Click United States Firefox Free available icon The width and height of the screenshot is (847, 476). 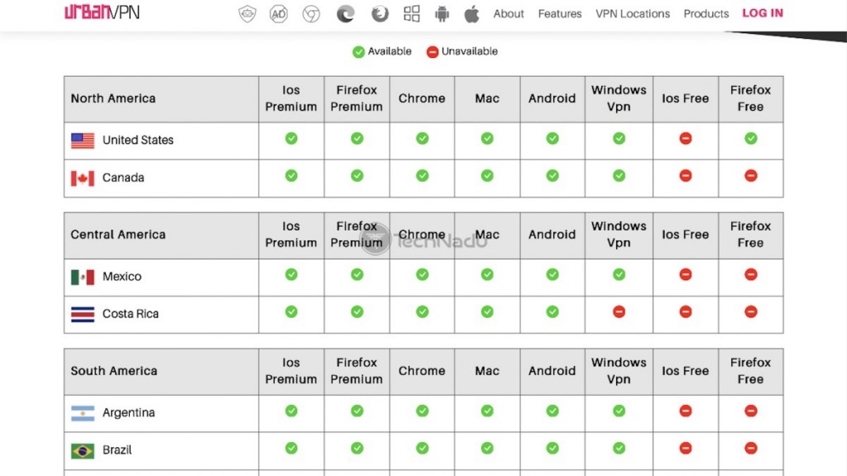click(751, 139)
